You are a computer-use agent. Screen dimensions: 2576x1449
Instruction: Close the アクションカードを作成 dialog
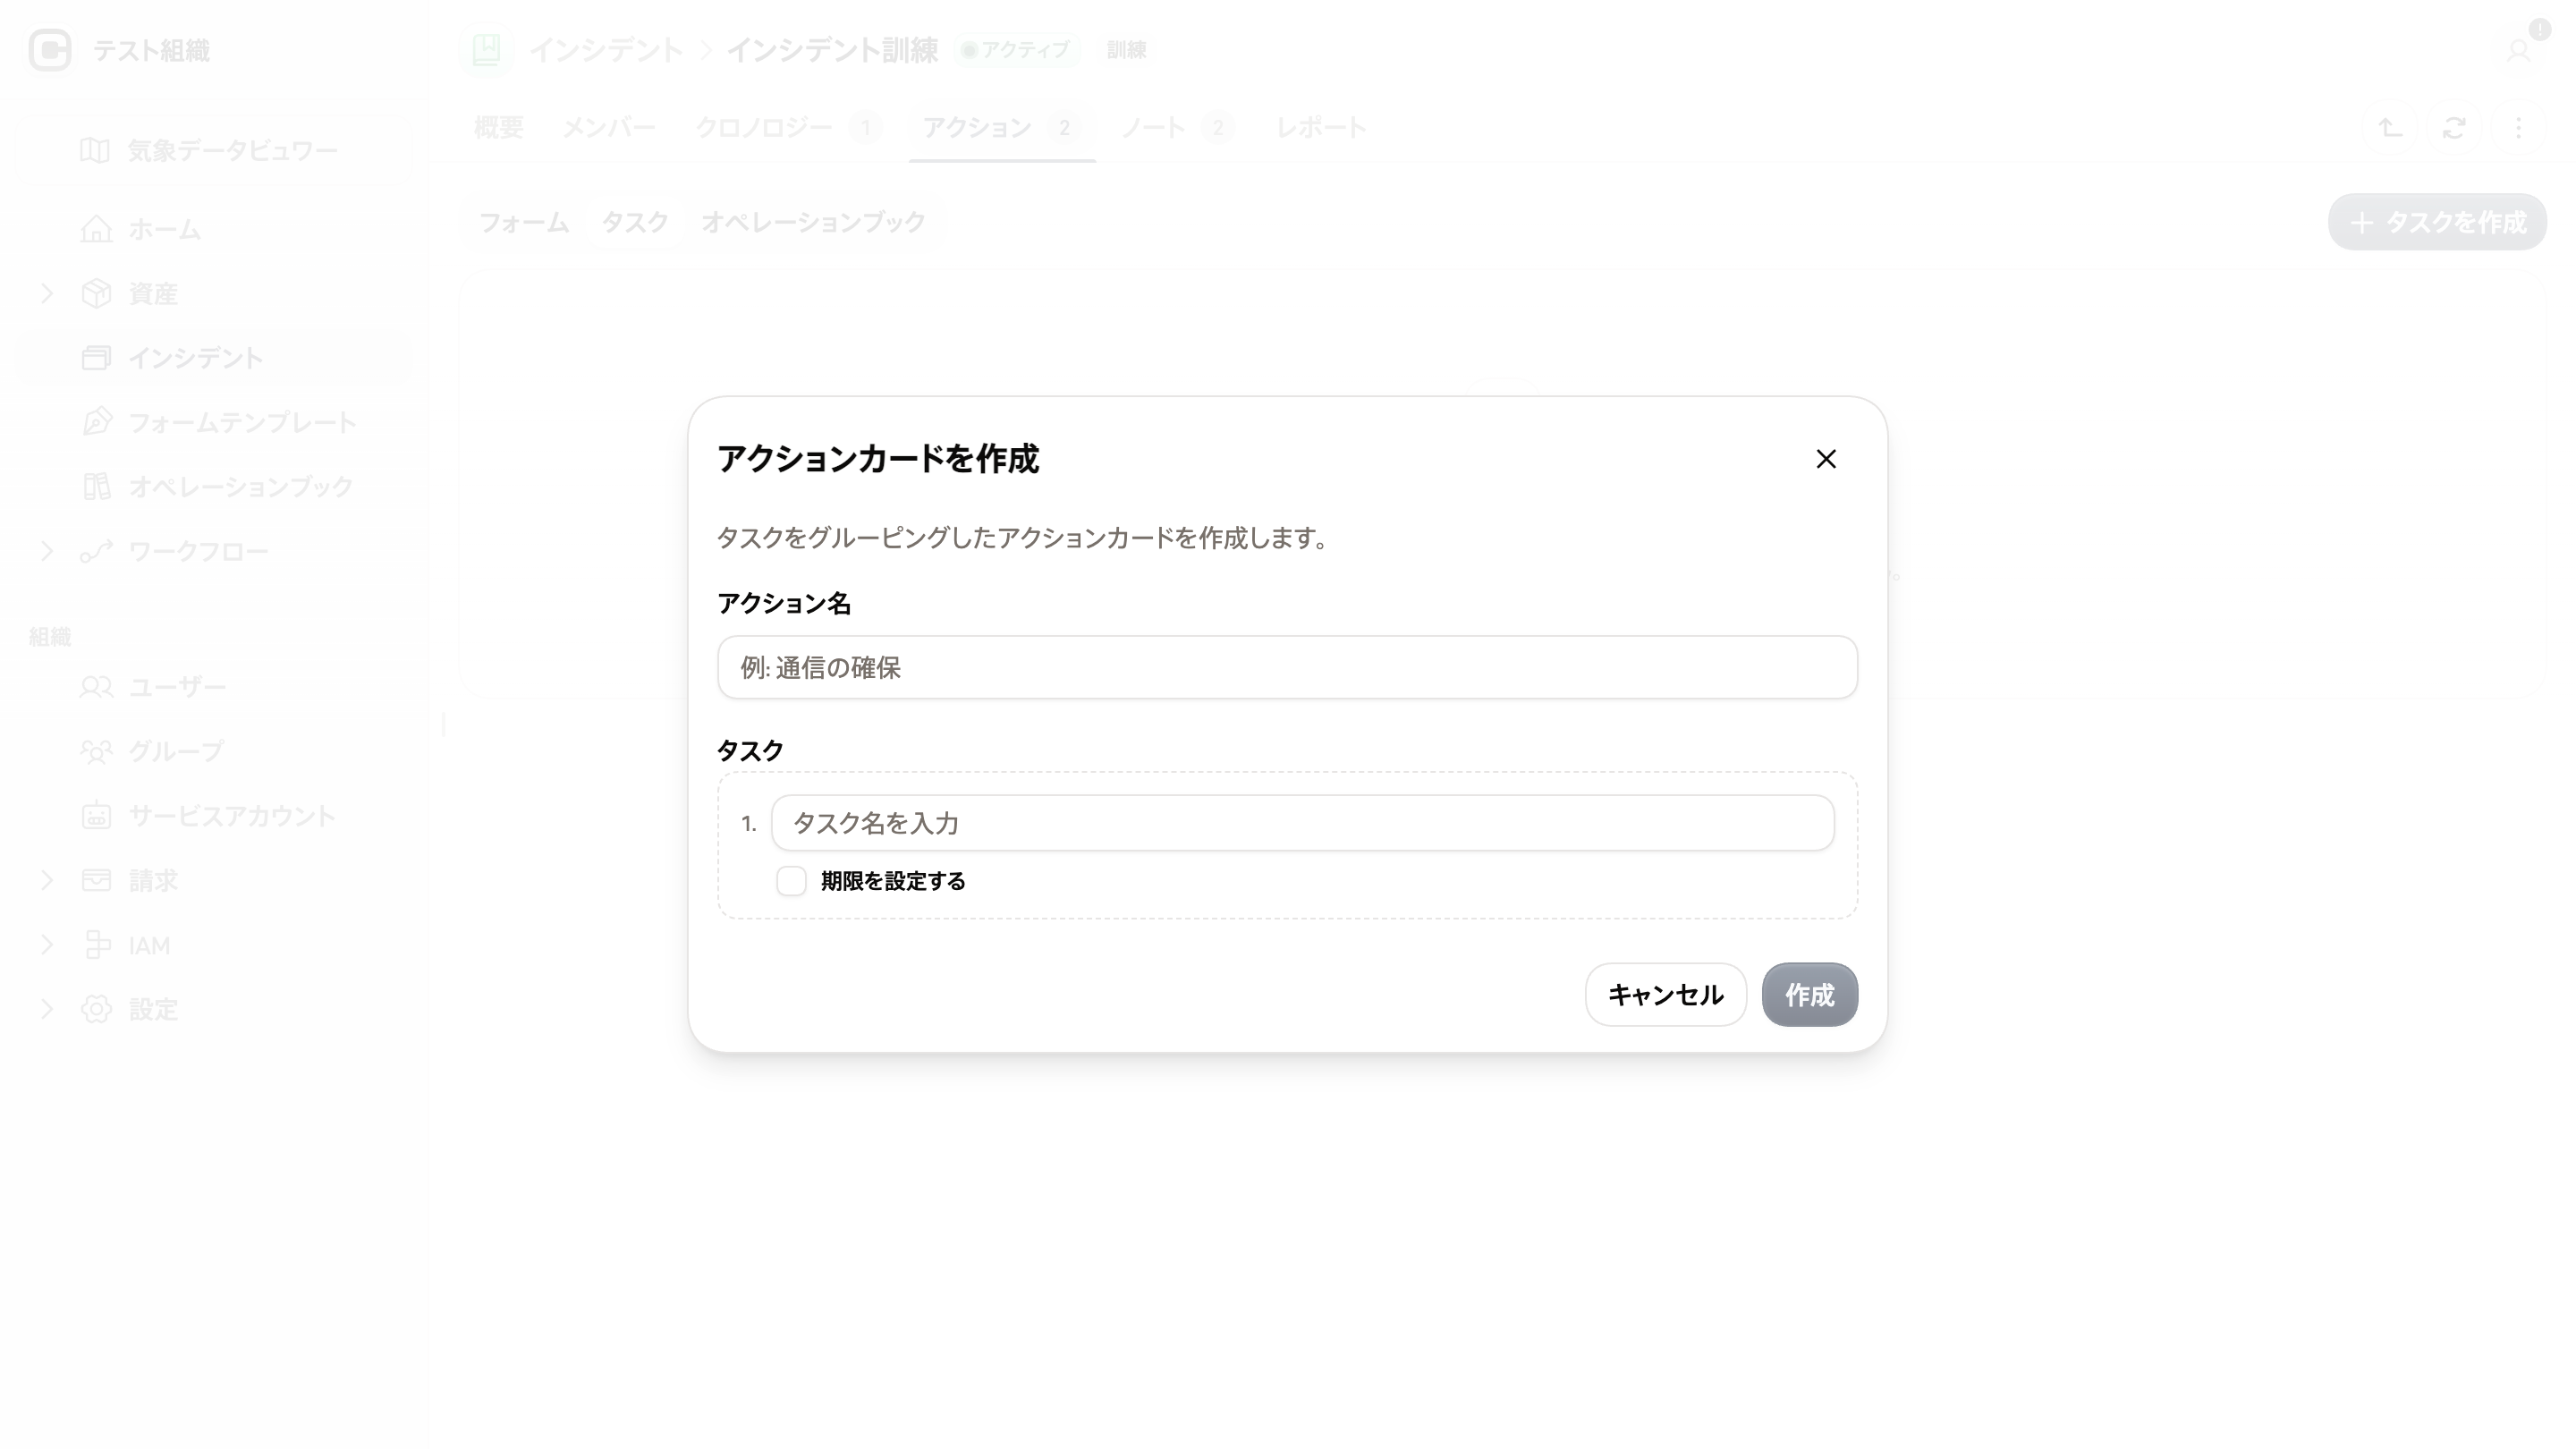[1826, 459]
